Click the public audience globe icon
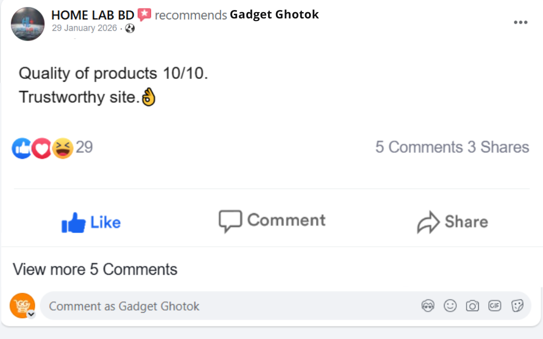This screenshot has height=339, width=543. [x=130, y=28]
